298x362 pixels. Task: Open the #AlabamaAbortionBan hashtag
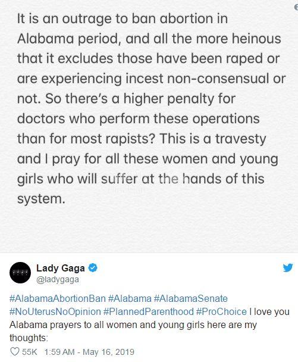58,298
